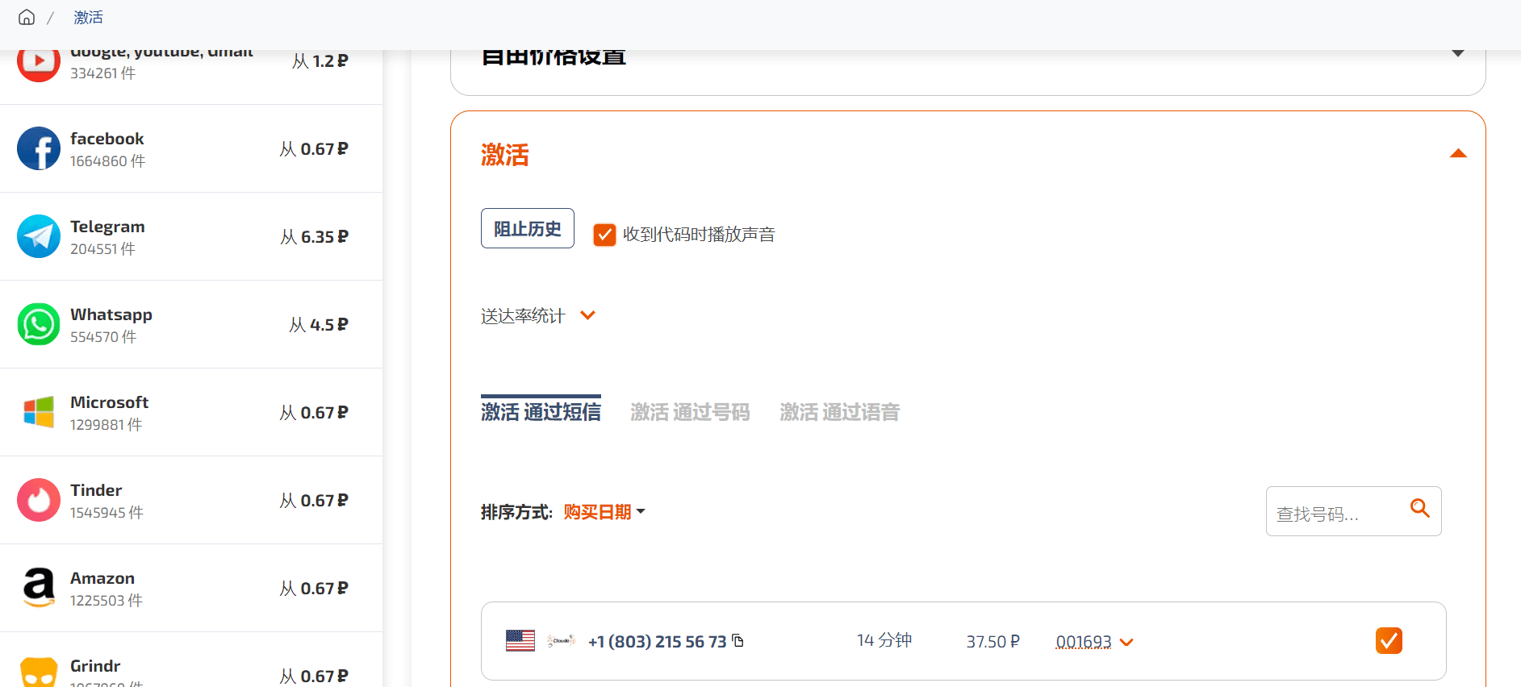Image resolution: width=1521 pixels, height=687 pixels.
Task: Toggle the play sound on code checkbox
Action: tap(604, 235)
